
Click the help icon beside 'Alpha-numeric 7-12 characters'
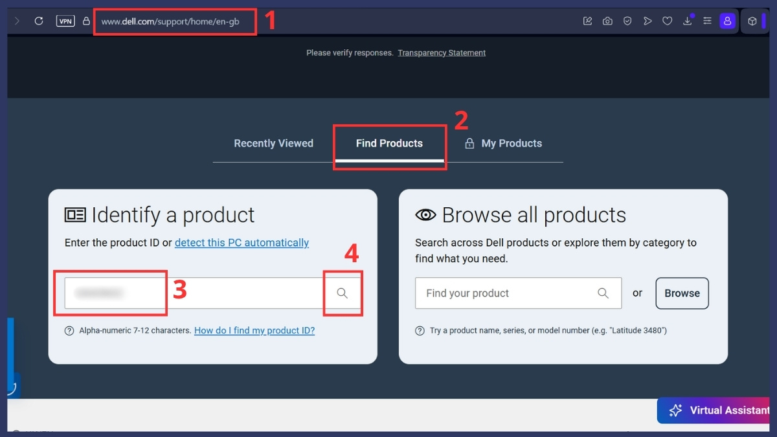pyautogui.click(x=69, y=331)
